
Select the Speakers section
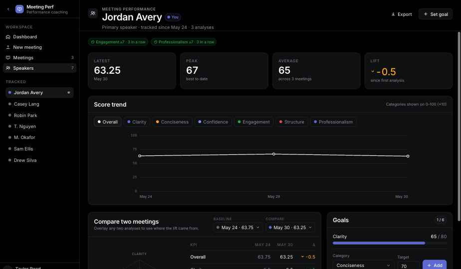tap(40, 68)
